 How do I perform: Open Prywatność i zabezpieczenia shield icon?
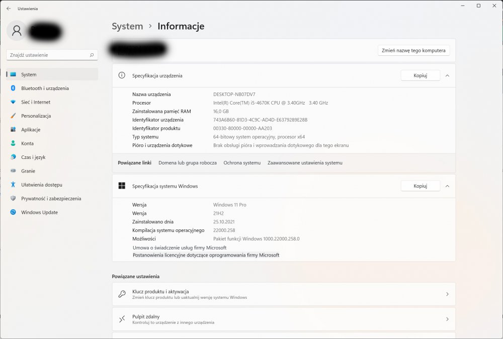pos(13,199)
